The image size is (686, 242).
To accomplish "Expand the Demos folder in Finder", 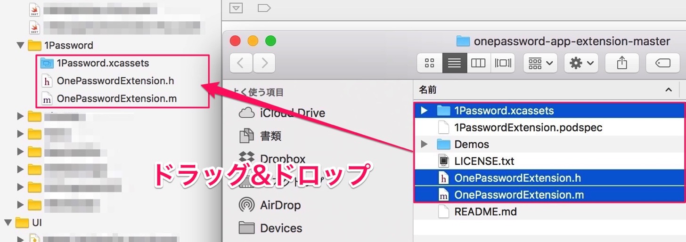I will tap(424, 144).
